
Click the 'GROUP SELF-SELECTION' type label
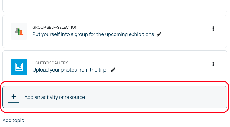[x=55, y=27]
